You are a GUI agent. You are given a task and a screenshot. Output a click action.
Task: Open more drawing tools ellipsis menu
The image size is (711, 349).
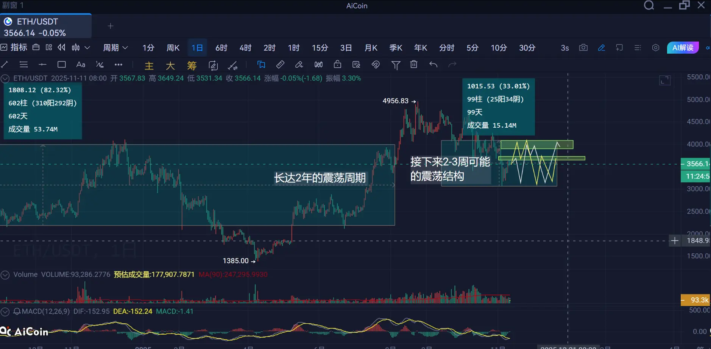pos(118,65)
